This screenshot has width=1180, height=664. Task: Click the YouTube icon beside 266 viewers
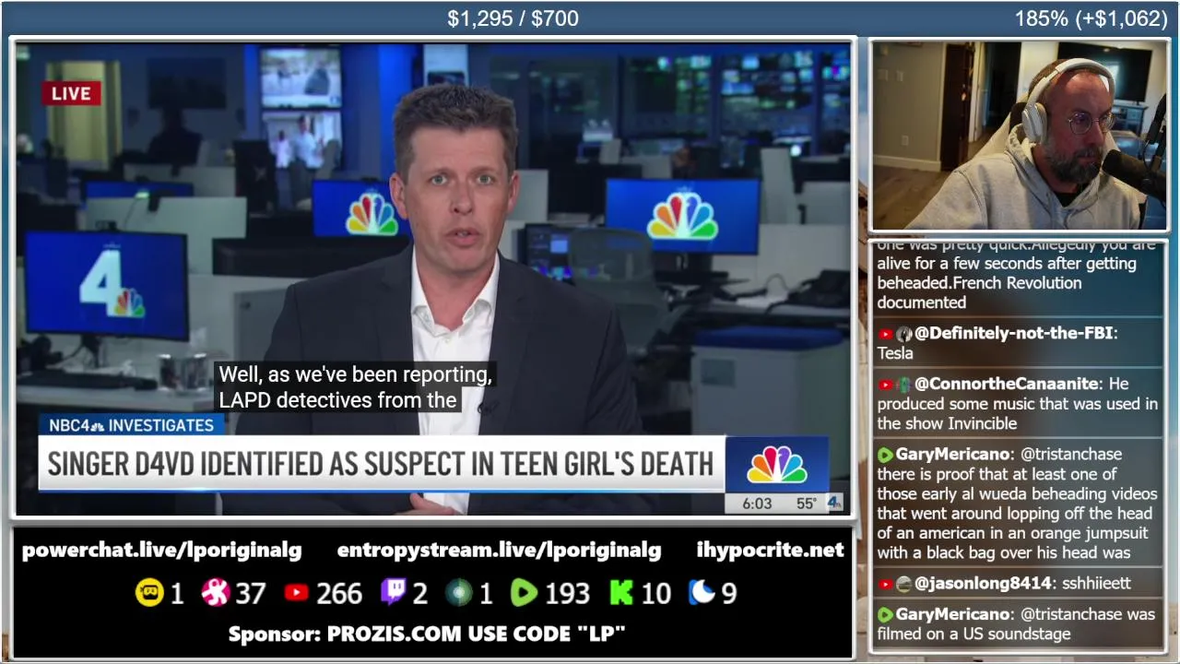pos(296,593)
